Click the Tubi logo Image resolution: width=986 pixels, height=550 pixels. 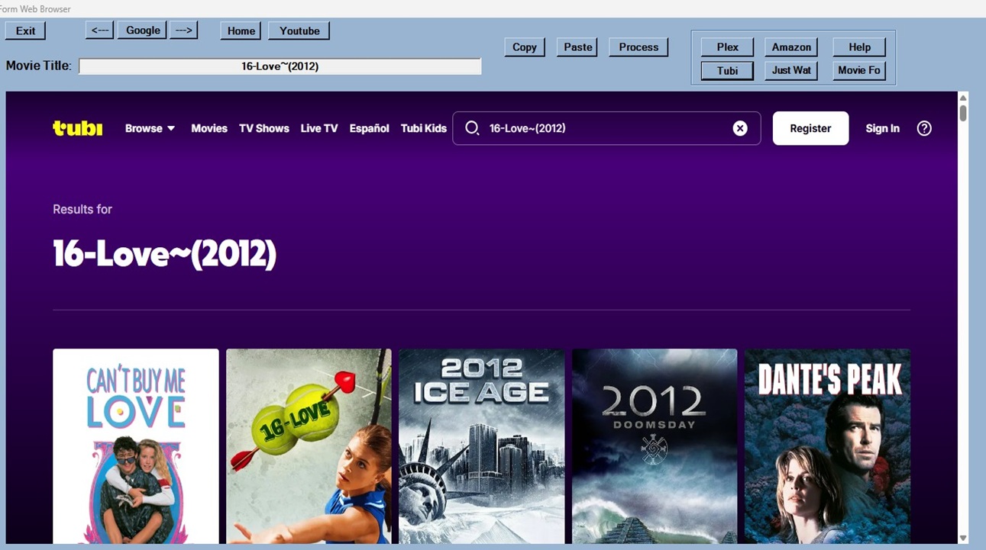[77, 128]
